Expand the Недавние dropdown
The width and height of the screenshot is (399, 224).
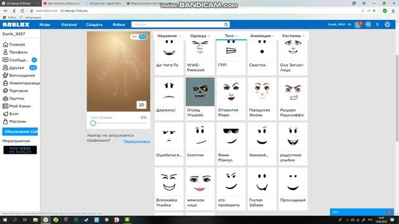point(169,36)
